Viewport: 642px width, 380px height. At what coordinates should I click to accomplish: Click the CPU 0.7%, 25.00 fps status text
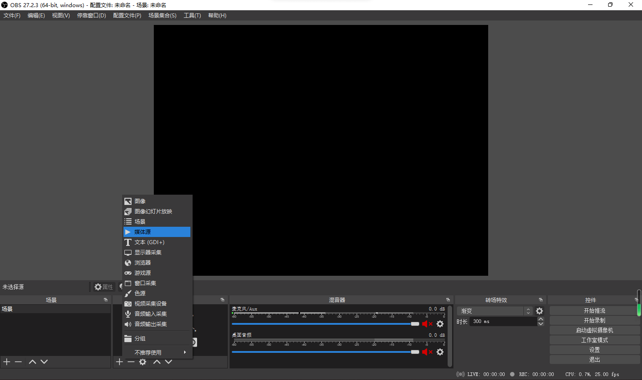[x=592, y=374]
